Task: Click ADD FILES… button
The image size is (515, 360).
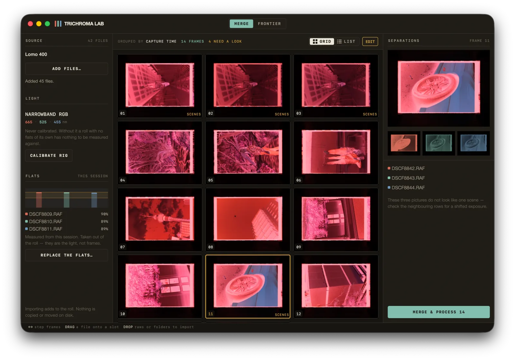Action: tap(67, 69)
